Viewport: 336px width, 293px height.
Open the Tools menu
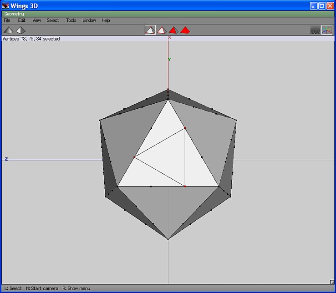click(71, 20)
